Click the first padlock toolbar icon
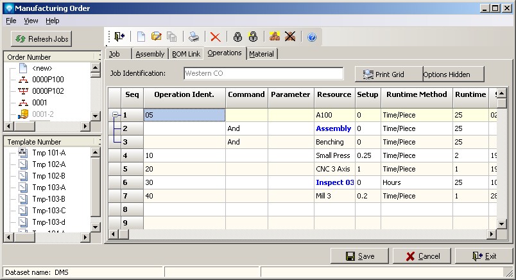The height and width of the screenshot is (280, 516). (x=237, y=37)
